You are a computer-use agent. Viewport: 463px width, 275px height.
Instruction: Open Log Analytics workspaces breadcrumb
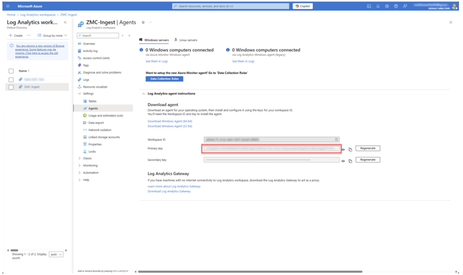38,14
